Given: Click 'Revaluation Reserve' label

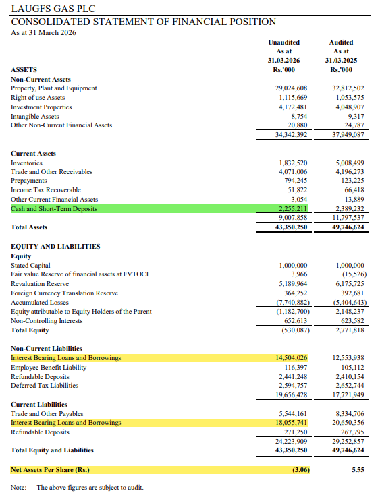Looking at the screenshot, I should click(x=40, y=284).
